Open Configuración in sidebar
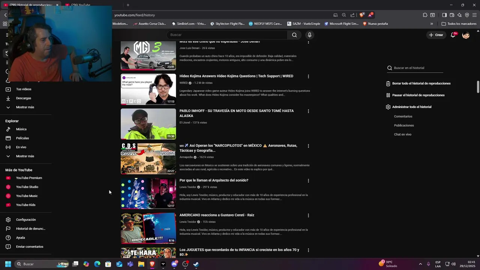 pyautogui.click(x=26, y=220)
